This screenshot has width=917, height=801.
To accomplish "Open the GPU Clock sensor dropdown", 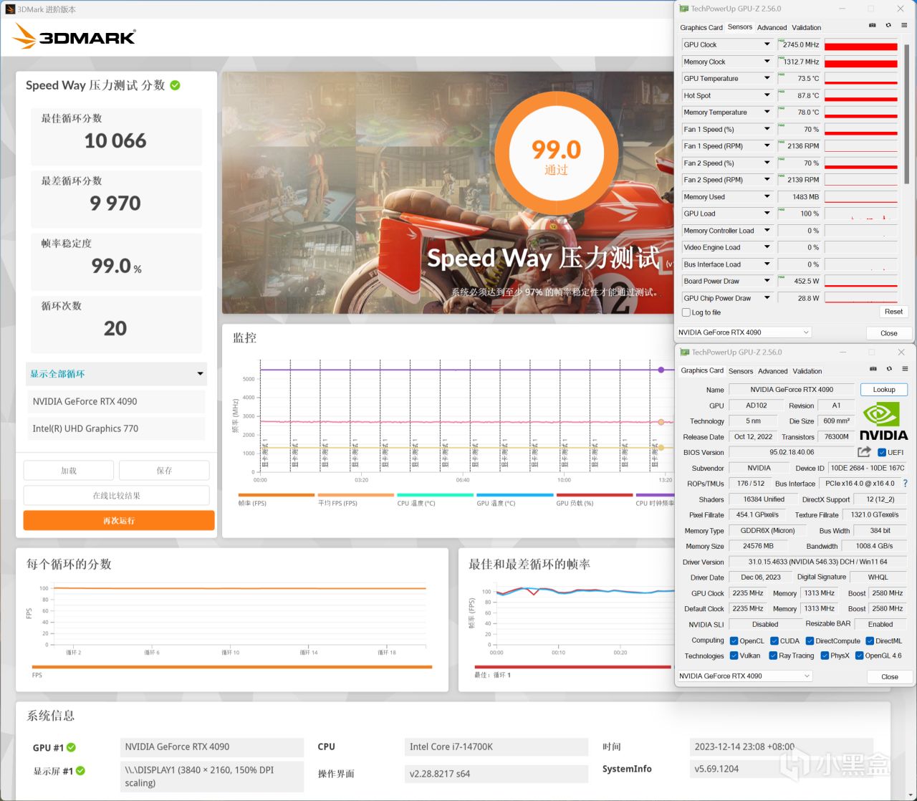I will pos(767,44).
